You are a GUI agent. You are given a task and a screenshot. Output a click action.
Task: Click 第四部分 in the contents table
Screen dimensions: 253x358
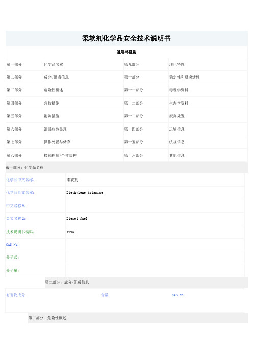[x=14, y=103]
